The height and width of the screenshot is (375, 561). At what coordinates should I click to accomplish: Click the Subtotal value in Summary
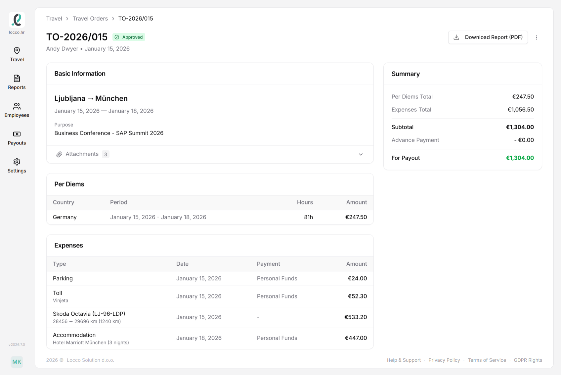(x=520, y=127)
